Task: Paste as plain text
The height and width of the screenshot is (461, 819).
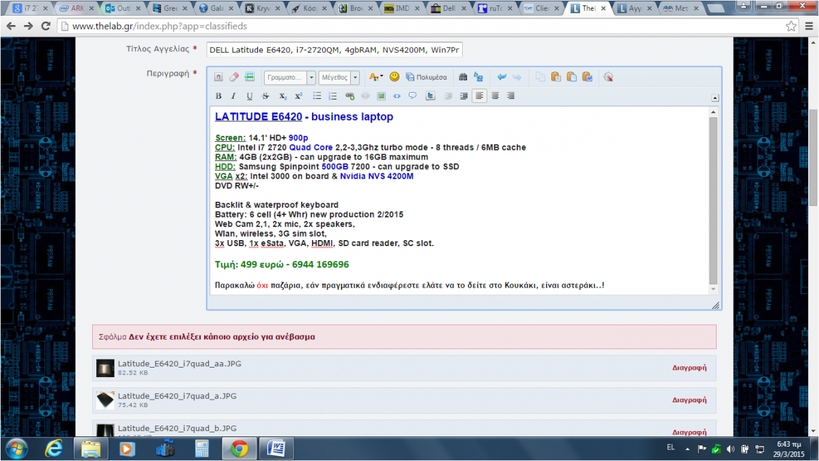Action: pyautogui.click(x=571, y=77)
